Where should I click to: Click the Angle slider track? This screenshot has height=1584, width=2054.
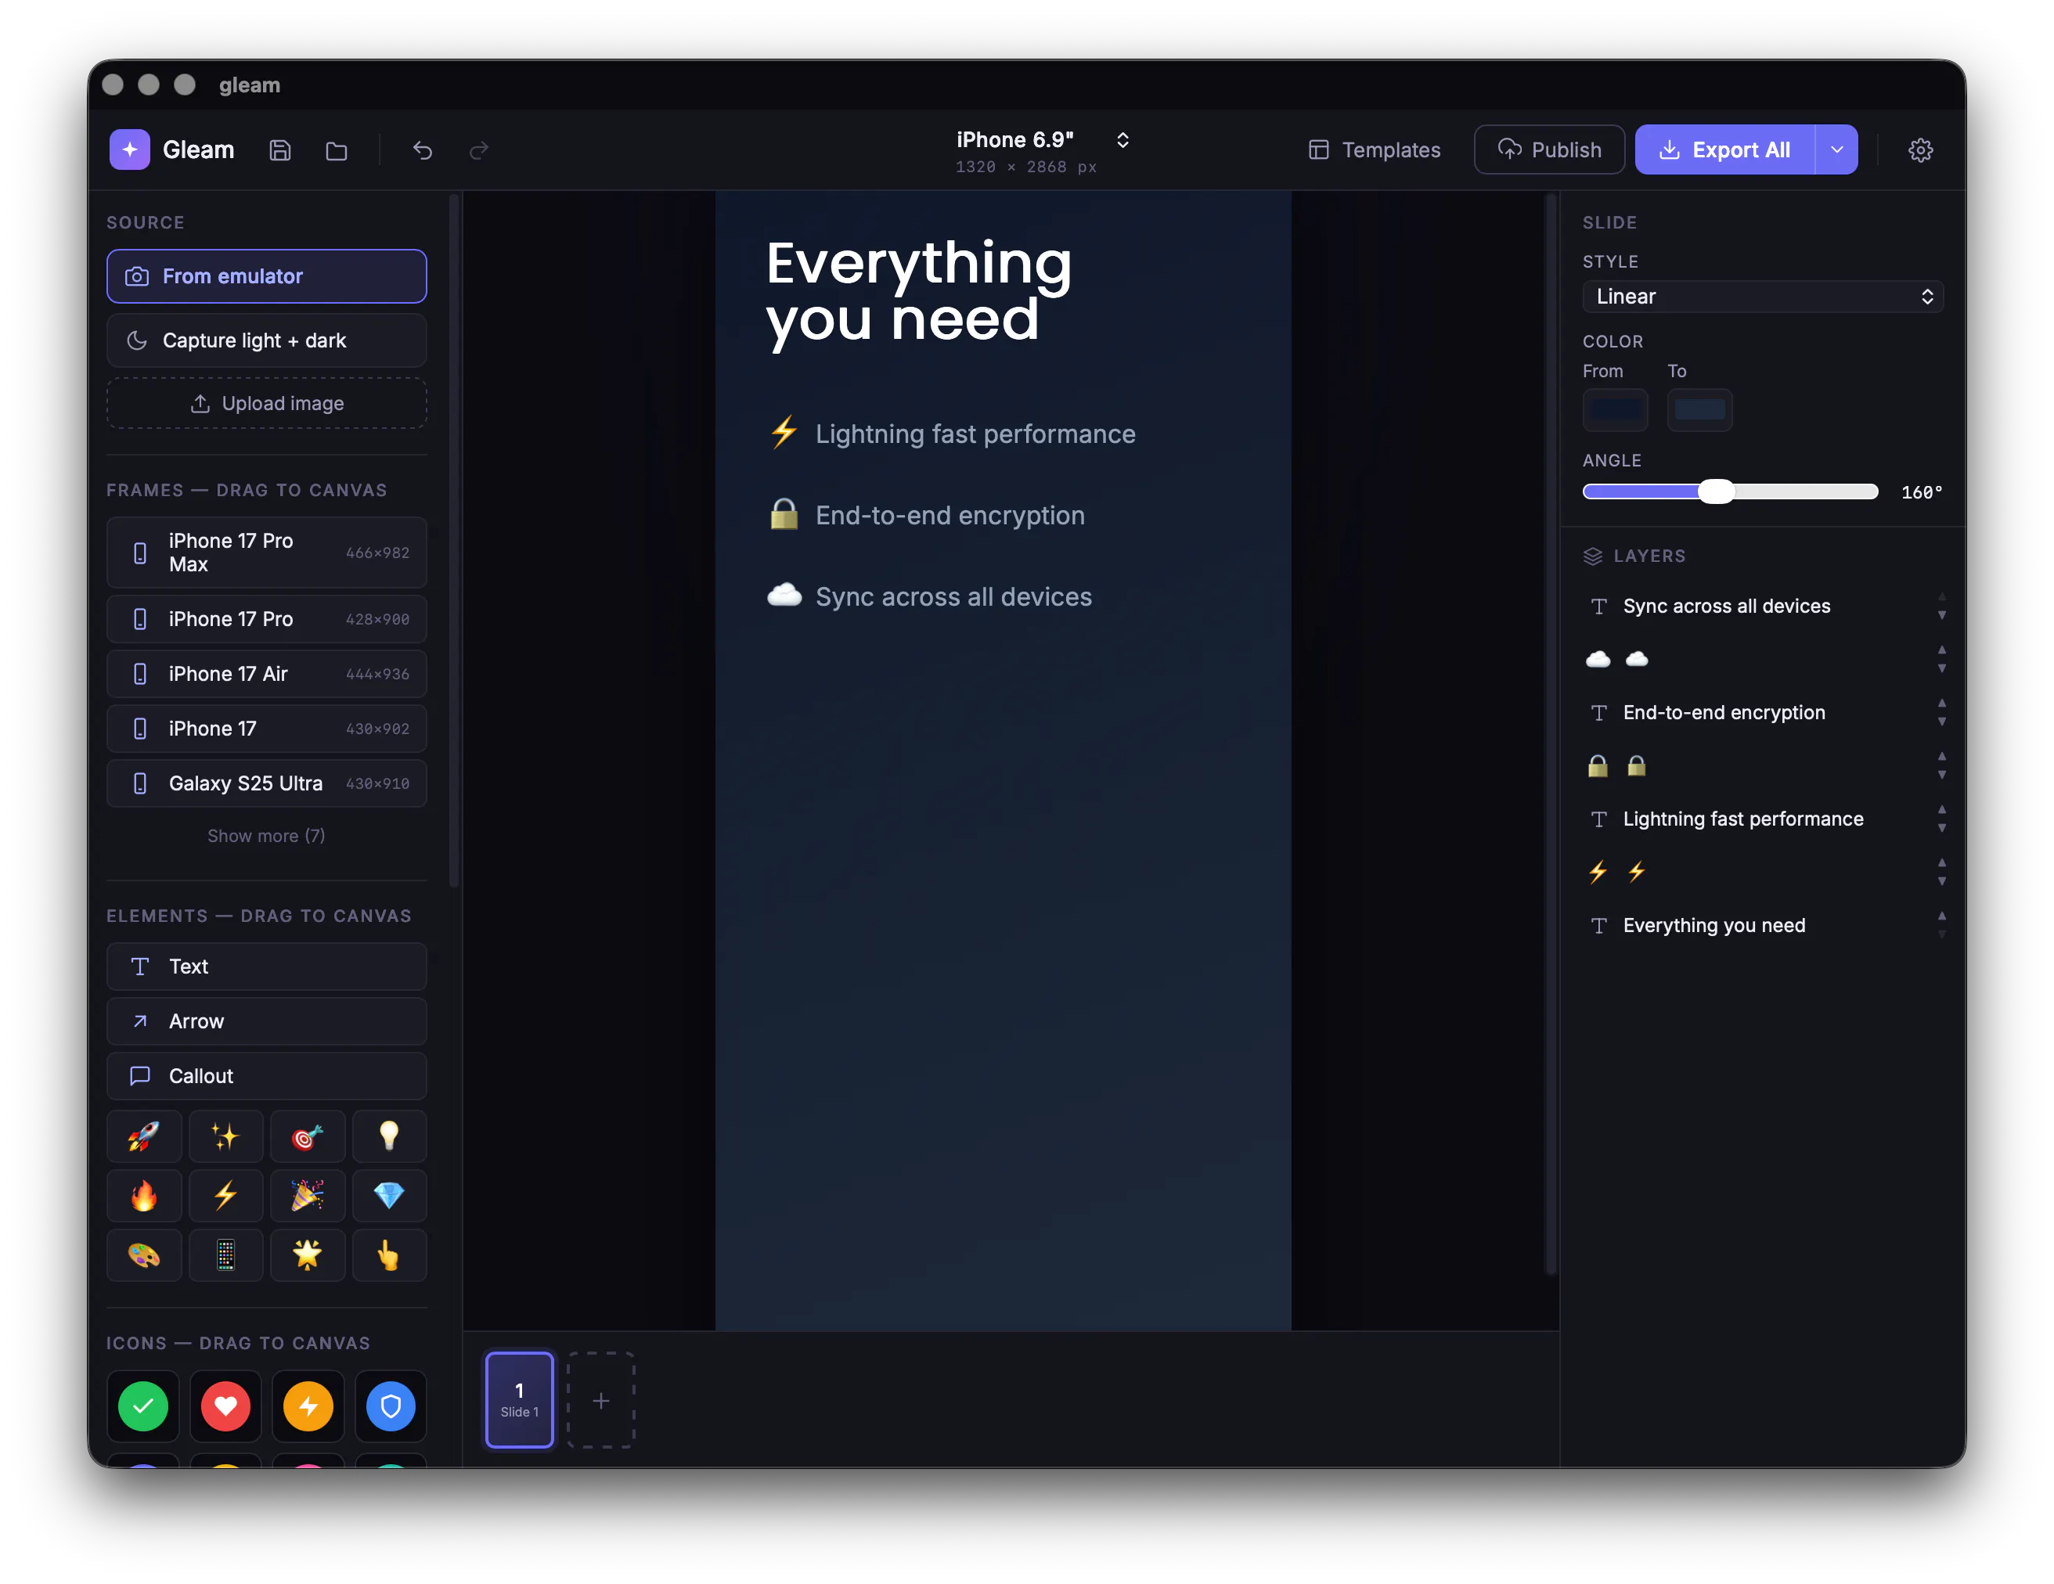[1729, 491]
